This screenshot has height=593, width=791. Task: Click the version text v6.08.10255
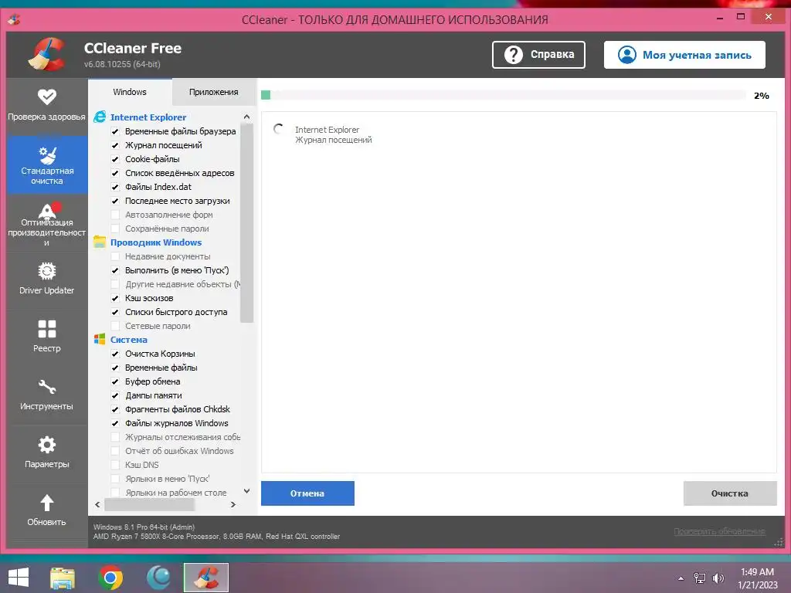(x=122, y=64)
